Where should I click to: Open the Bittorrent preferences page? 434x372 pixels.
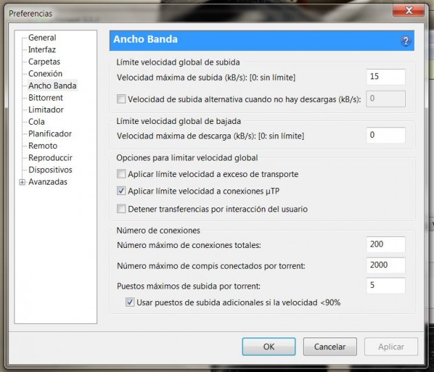[x=45, y=98]
